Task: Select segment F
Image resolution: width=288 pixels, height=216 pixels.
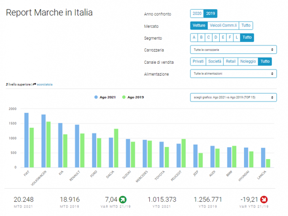Action: [230, 38]
